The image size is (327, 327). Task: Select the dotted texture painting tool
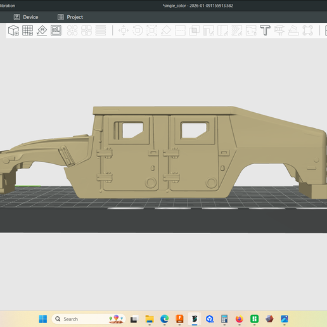coord(237,30)
